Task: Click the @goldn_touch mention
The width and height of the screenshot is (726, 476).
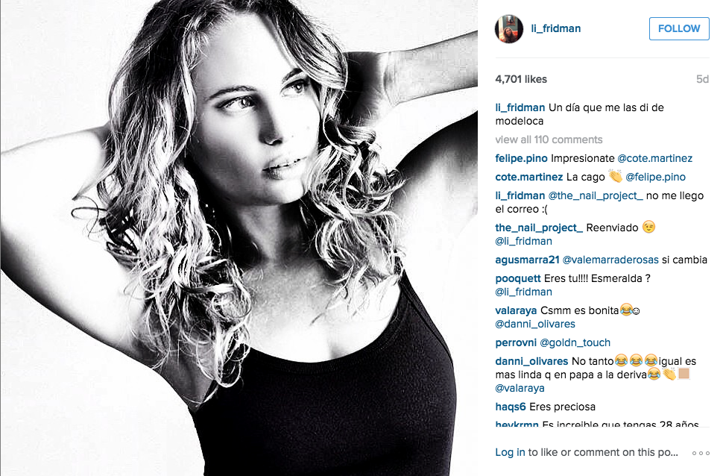Action: click(x=575, y=343)
